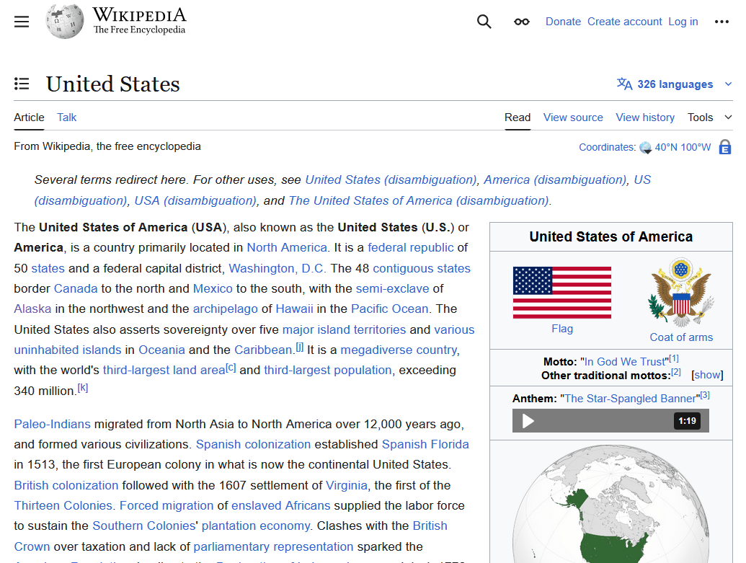Open the appearance settings glasses icon

(522, 22)
